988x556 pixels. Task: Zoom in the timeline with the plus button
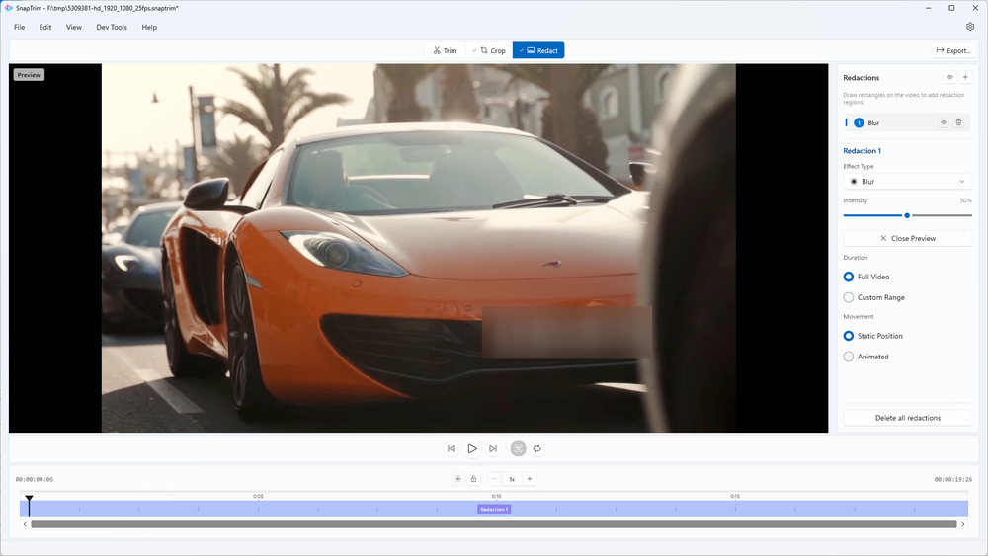(530, 479)
